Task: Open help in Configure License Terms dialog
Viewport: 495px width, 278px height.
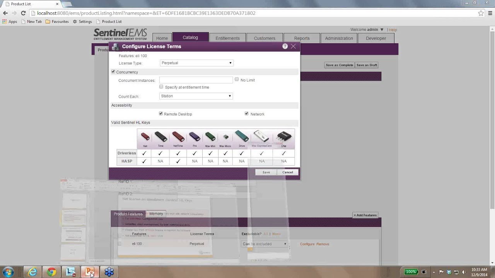Action: click(x=285, y=46)
